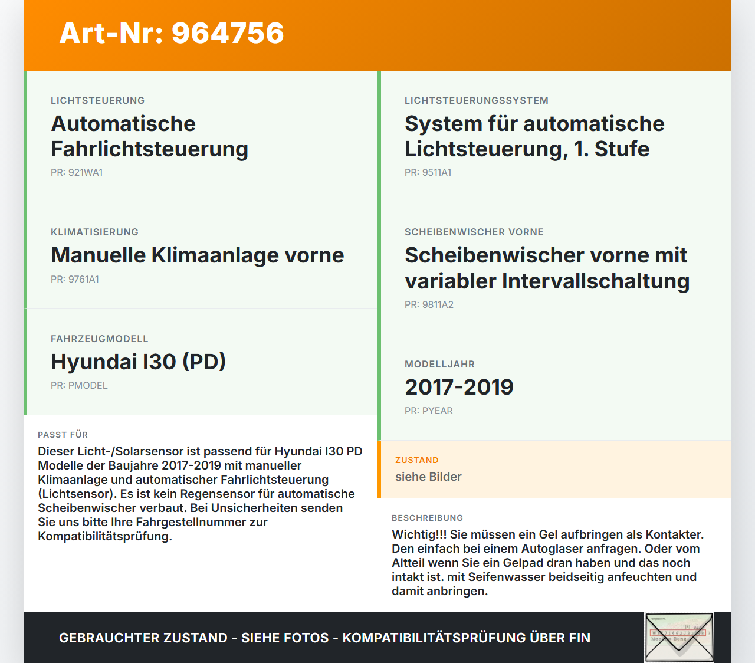Open the System für automatische Lichtsteuerung card

(534, 136)
